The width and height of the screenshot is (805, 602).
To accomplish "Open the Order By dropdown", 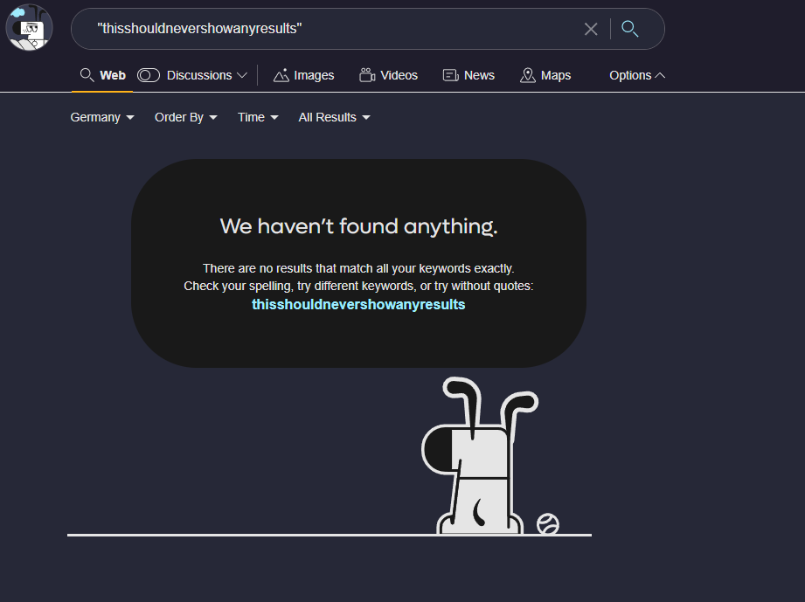I will [x=185, y=117].
